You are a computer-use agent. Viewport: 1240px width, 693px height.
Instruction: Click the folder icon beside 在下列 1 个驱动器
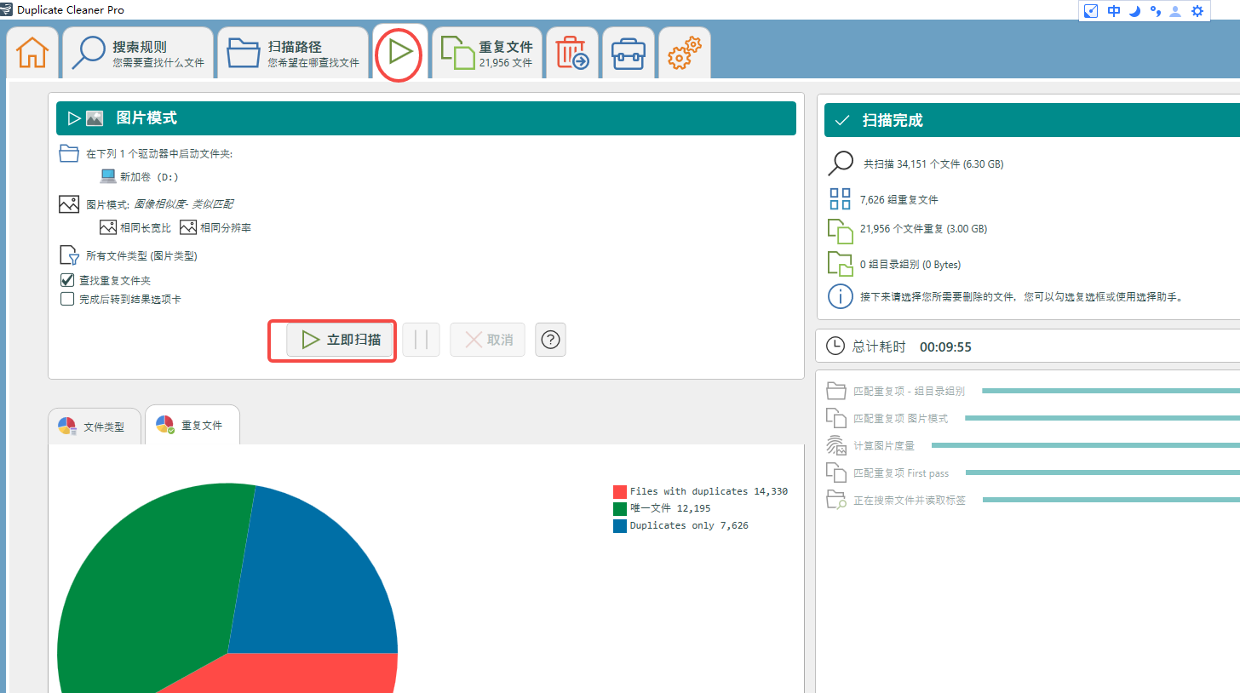pyautogui.click(x=69, y=153)
